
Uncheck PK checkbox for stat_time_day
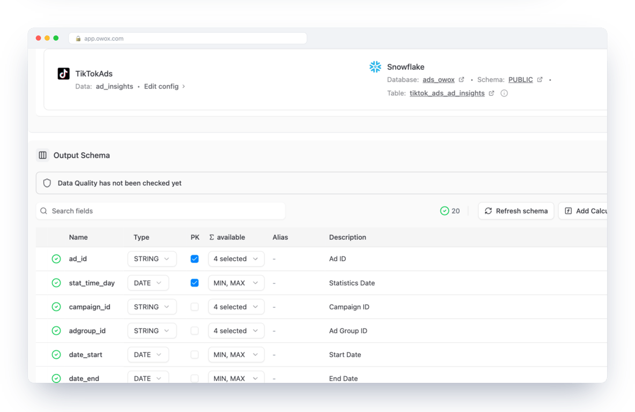click(x=195, y=283)
